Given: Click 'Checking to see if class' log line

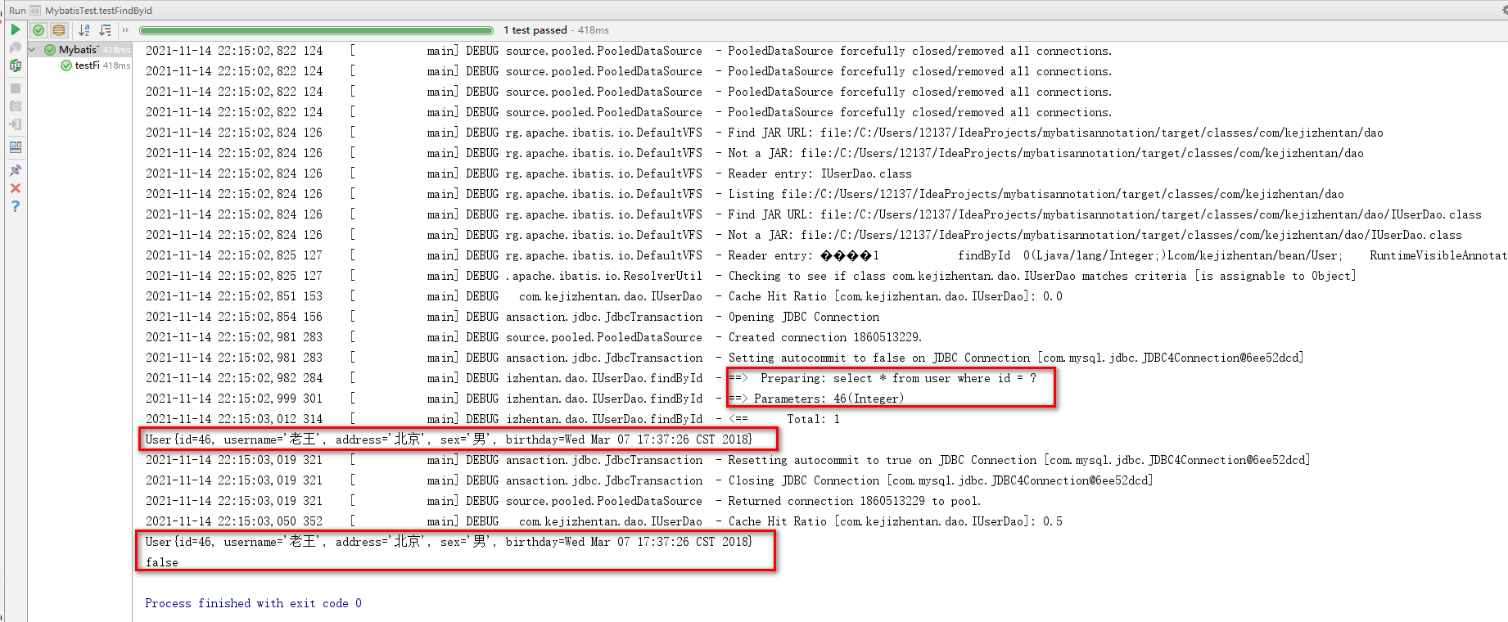Looking at the screenshot, I should click(x=1041, y=276).
